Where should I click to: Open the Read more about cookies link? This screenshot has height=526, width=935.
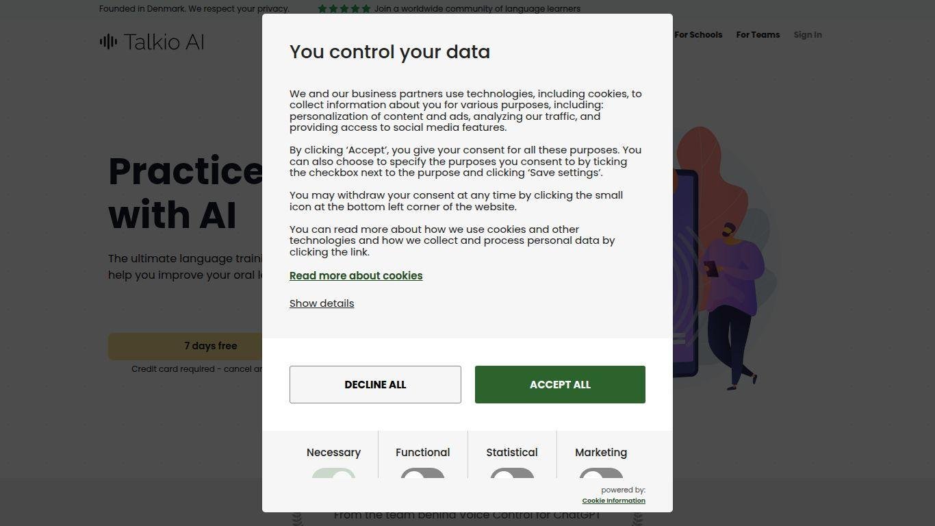pyautogui.click(x=356, y=276)
